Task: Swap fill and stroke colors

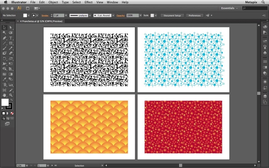Action: pyautogui.click(x=11, y=100)
